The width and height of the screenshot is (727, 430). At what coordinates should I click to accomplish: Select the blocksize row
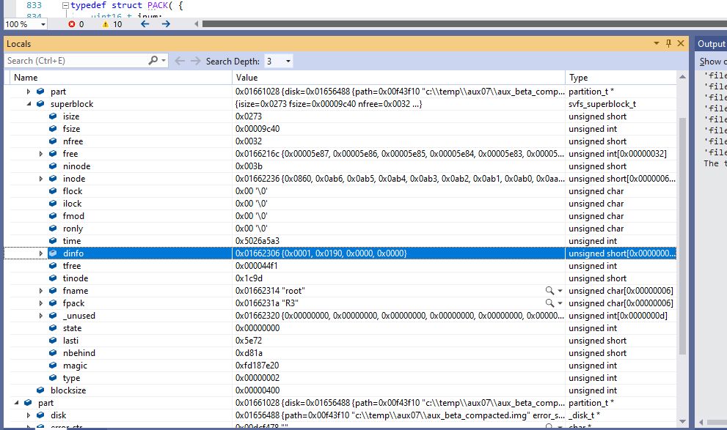pos(340,390)
